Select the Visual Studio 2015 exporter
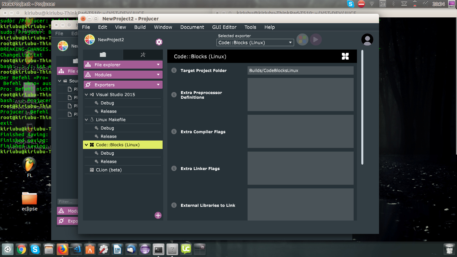This screenshot has height=257, width=457. pyautogui.click(x=115, y=94)
